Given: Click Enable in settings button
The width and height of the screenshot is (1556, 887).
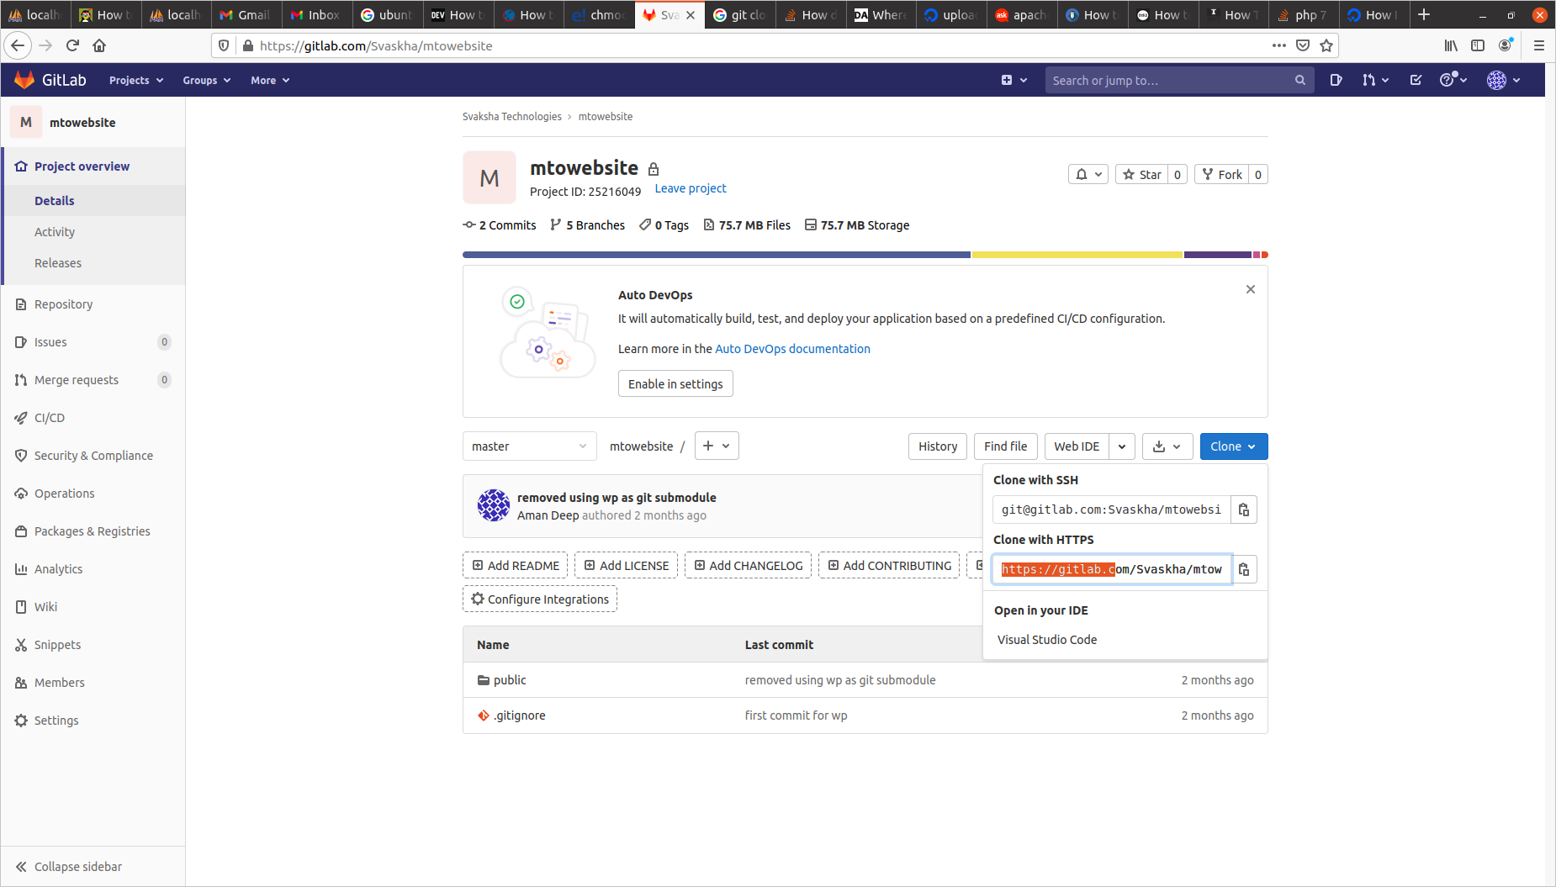Looking at the screenshot, I should [x=675, y=383].
